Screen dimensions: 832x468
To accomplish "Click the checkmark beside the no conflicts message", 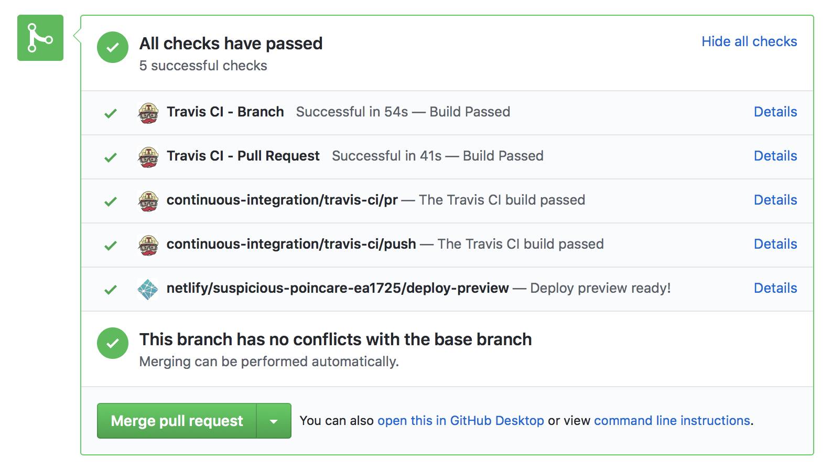I will 112,343.
